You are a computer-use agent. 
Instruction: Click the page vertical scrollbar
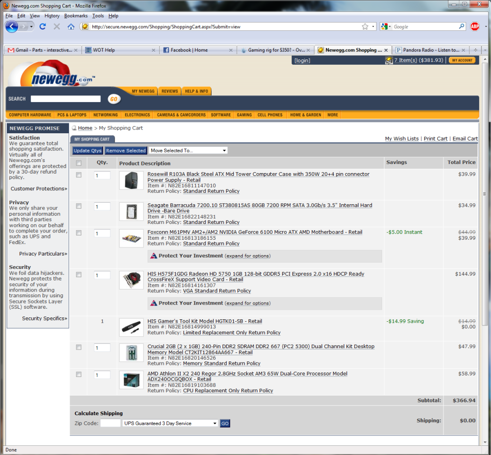[x=485, y=194]
